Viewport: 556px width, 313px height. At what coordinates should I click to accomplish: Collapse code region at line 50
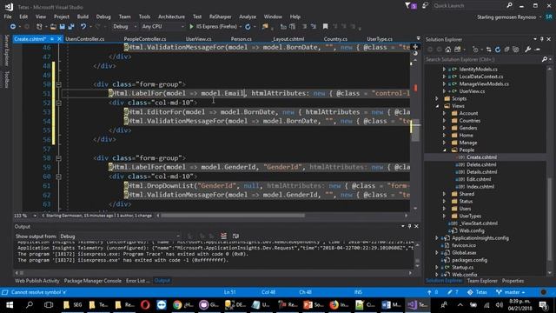[x=58, y=84]
